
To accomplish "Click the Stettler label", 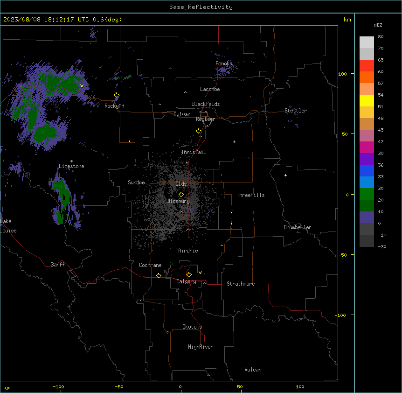I will coord(296,111).
